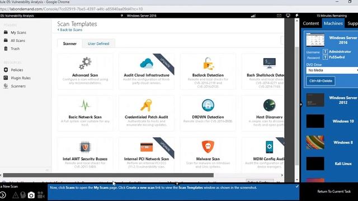The width and height of the screenshot is (358, 201).
Task: Open the Content tab in lab panel
Action: pos(311,23)
